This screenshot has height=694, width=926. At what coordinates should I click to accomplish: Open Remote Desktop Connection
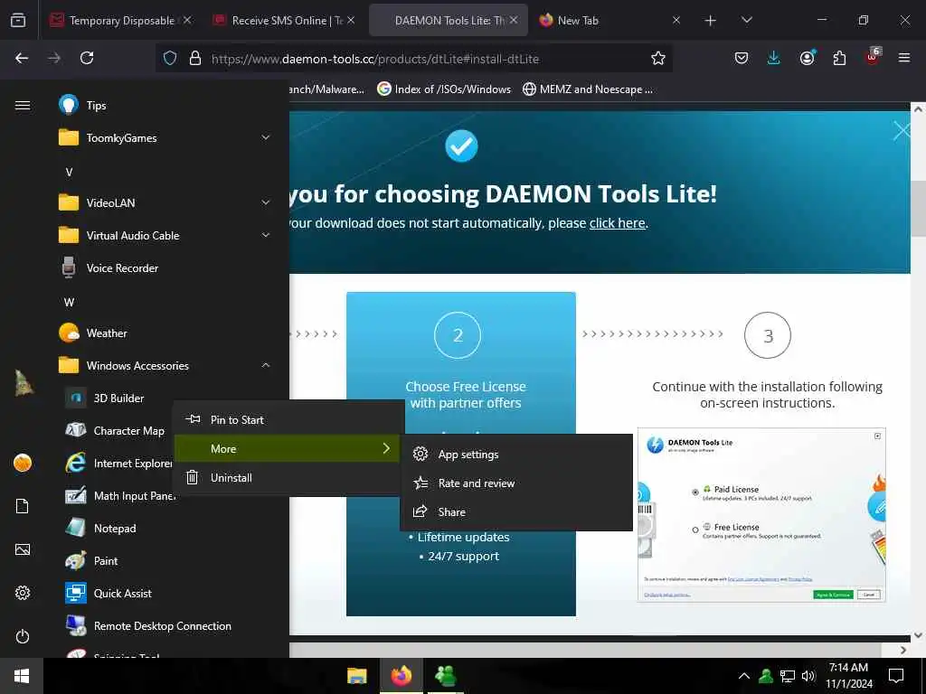point(165,626)
